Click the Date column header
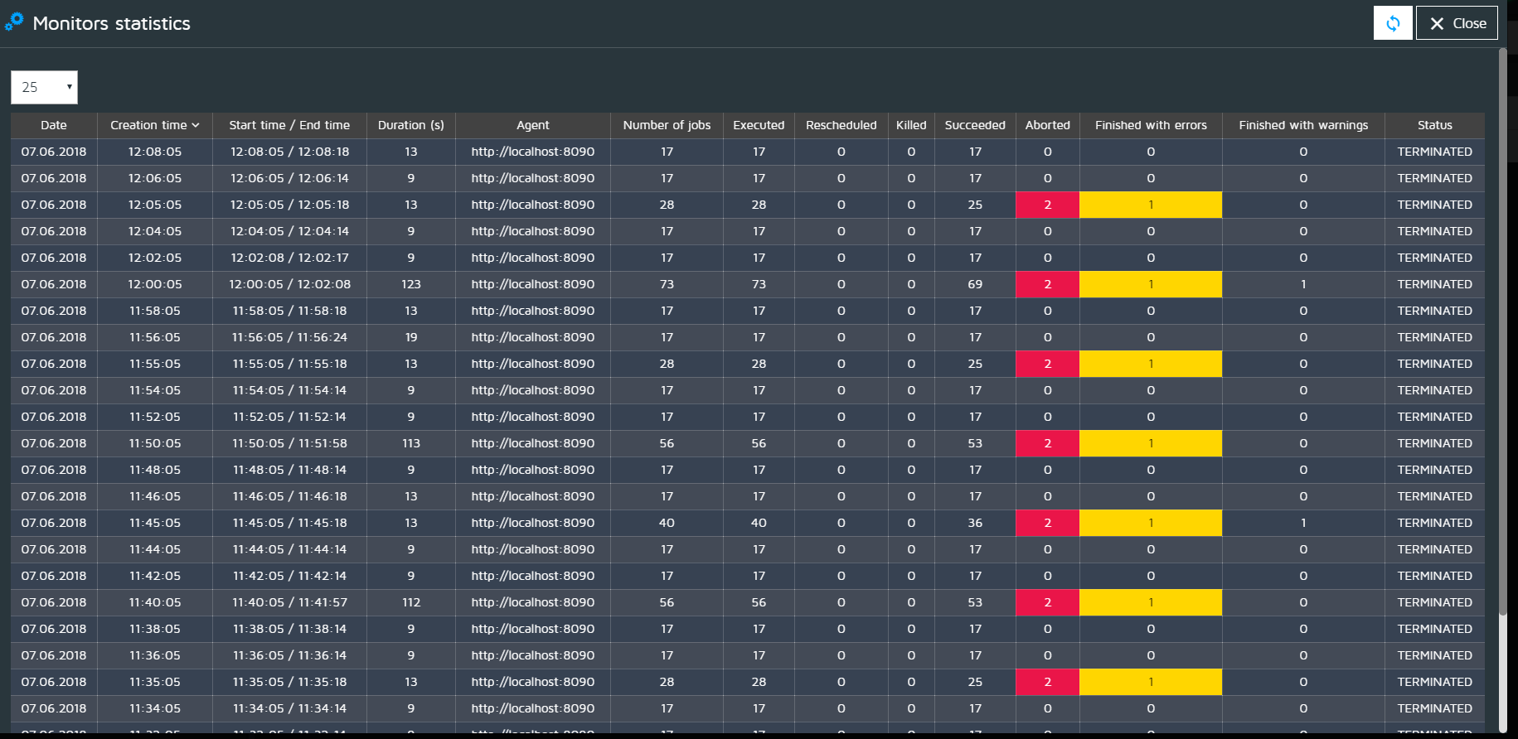 click(54, 125)
